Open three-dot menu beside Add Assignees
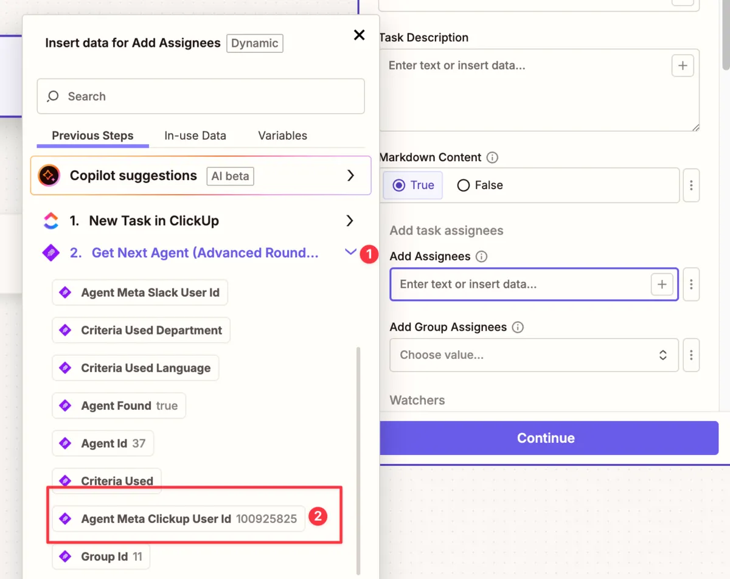730x579 pixels. 691,284
